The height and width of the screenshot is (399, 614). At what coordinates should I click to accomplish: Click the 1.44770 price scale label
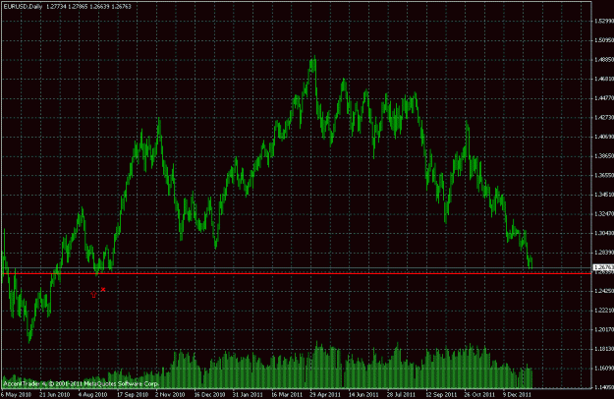604,98
